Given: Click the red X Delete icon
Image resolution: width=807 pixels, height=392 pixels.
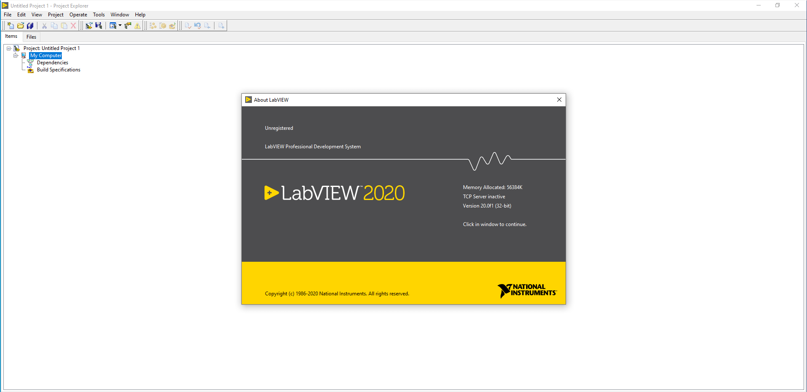Looking at the screenshot, I should 73,26.
